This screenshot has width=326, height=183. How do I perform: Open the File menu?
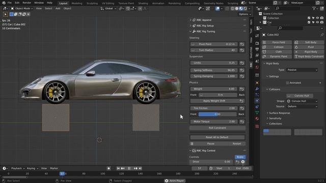tap(10, 3)
